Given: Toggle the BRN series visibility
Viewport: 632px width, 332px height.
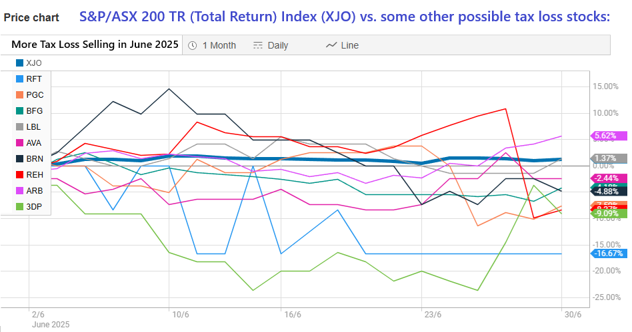Looking at the screenshot, I should tap(34, 158).
